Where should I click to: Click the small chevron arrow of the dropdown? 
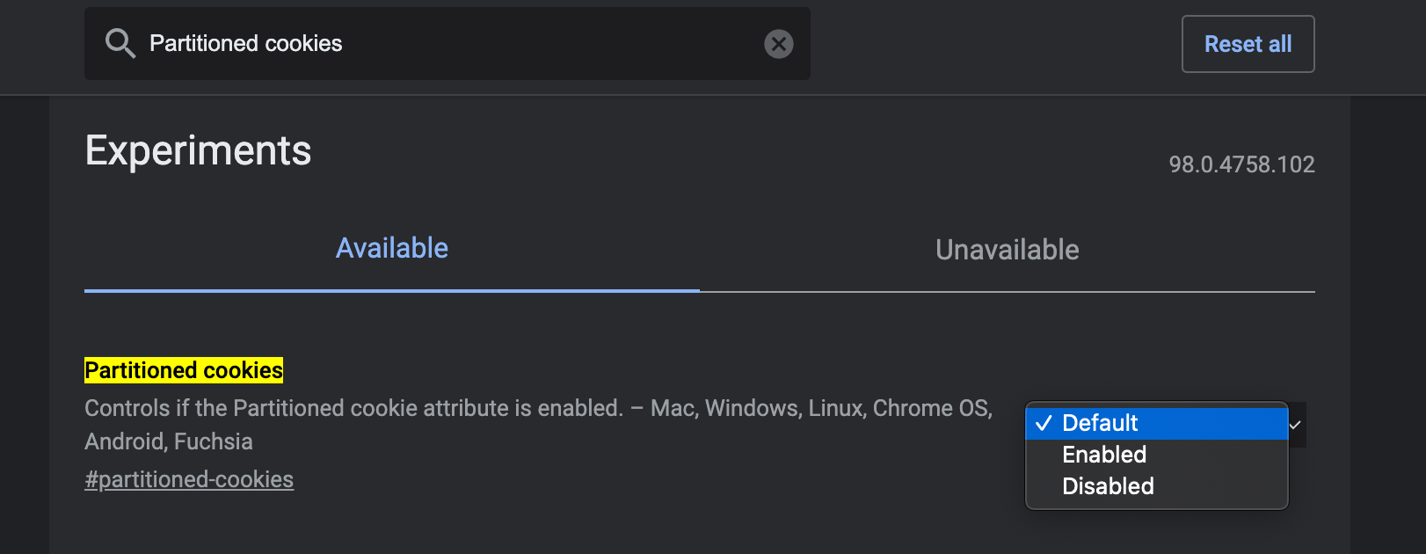click(1295, 425)
